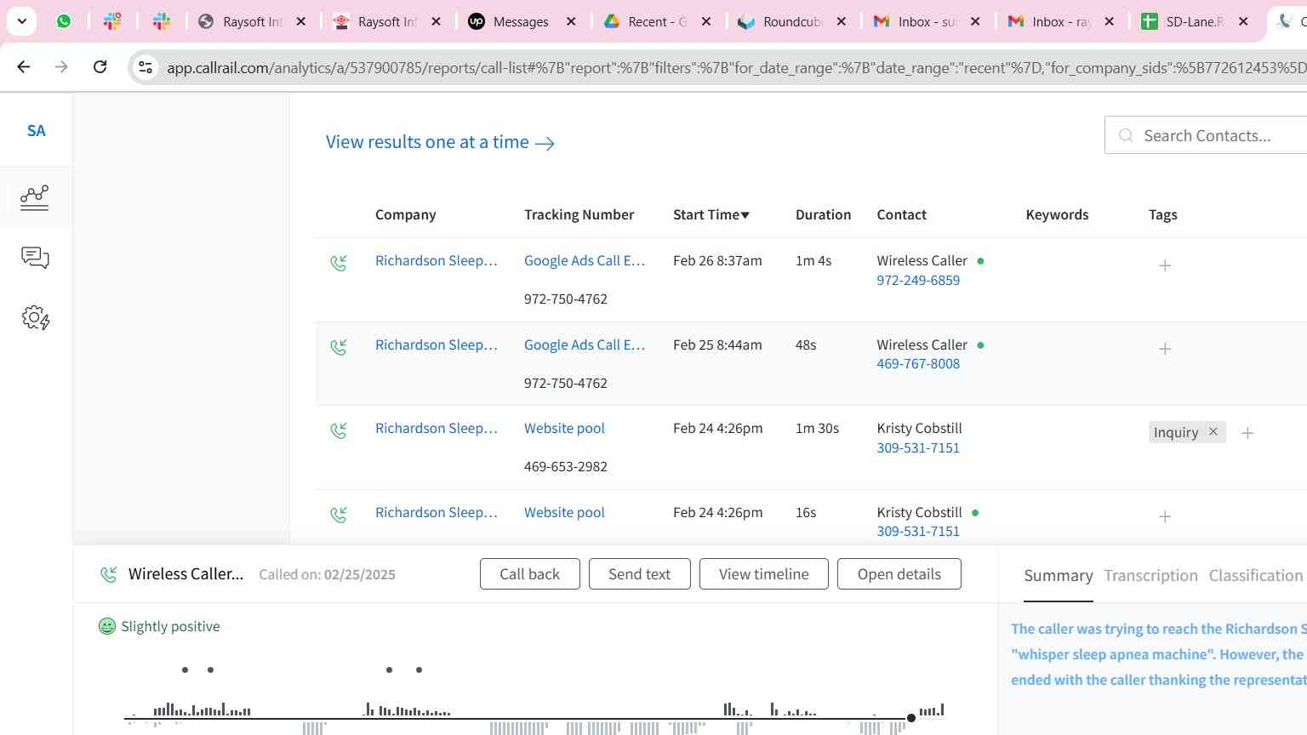Click View results one at a time link
The width and height of the screenshot is (1307, 735).
[x=440, y=142]
